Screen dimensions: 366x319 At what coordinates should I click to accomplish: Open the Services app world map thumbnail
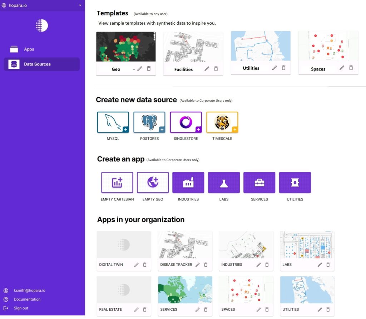tap(185, 290)
